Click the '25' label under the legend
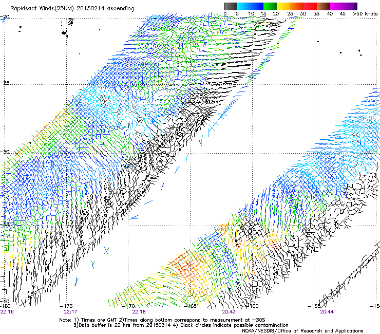Image resolution: width=380 pixels, height=334 pixels. point(290,13)
